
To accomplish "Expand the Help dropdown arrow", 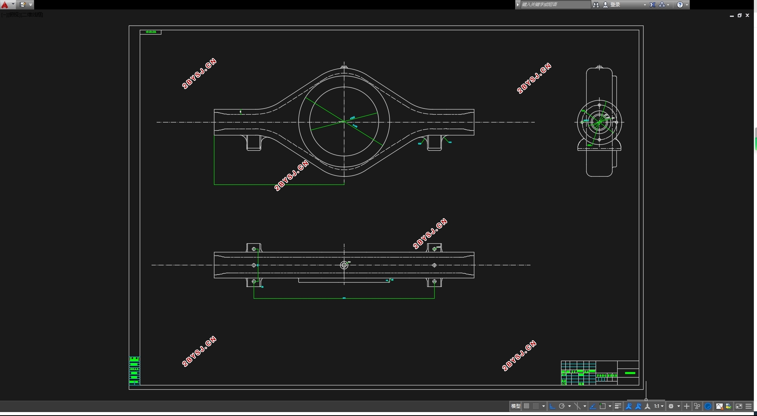I will 687,5.
